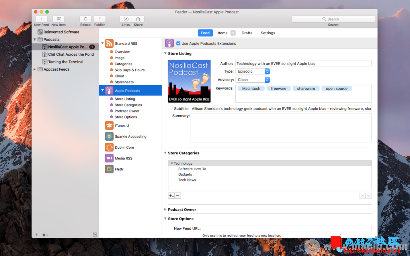Remove selected category with the minus button
The height and width of the screenshot is (256, 410).
click(178, 196)
